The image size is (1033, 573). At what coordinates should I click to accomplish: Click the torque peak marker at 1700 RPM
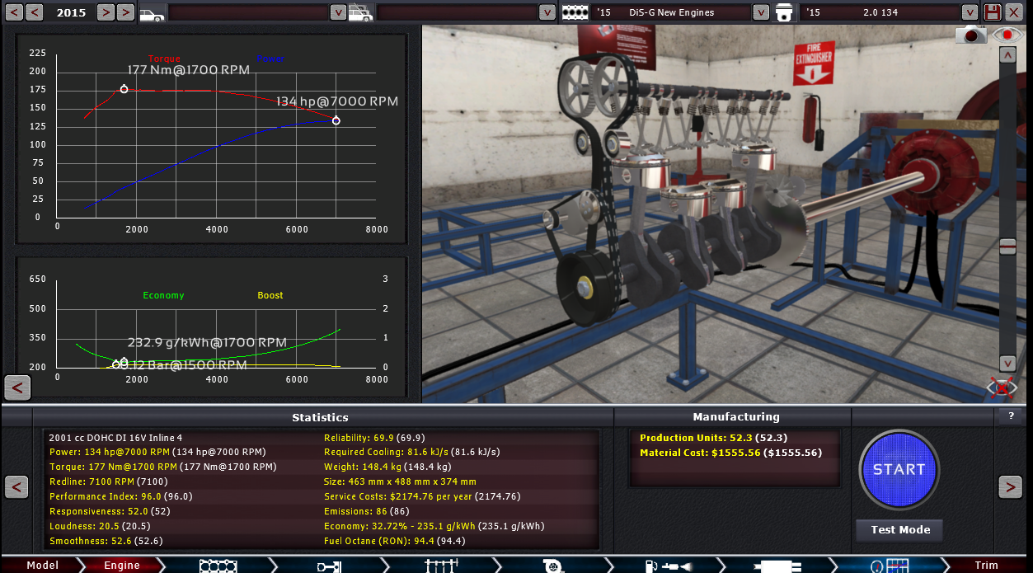click(124, 89)
